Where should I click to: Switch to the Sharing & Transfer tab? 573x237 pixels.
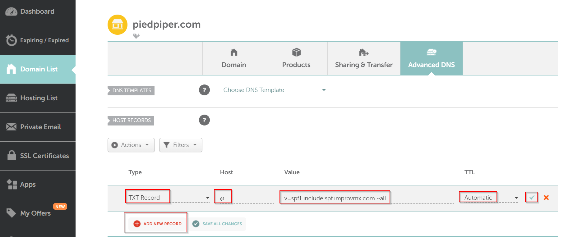[363, 59]
